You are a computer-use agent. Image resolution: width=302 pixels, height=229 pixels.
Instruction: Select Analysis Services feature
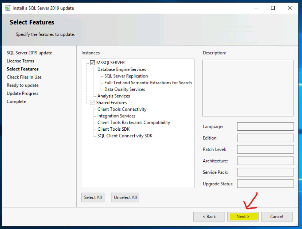113,96
